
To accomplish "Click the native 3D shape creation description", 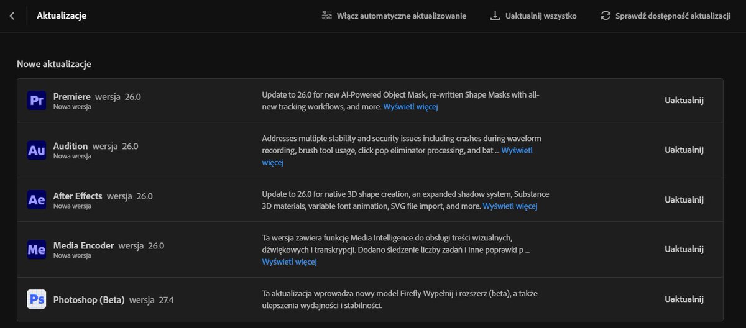I will coord(406,200).
